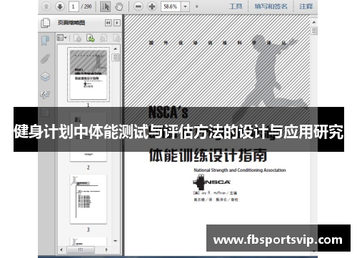Click the document vertical scroll handle
Viewport: 357px width, 258px height.
click(314, 31)
